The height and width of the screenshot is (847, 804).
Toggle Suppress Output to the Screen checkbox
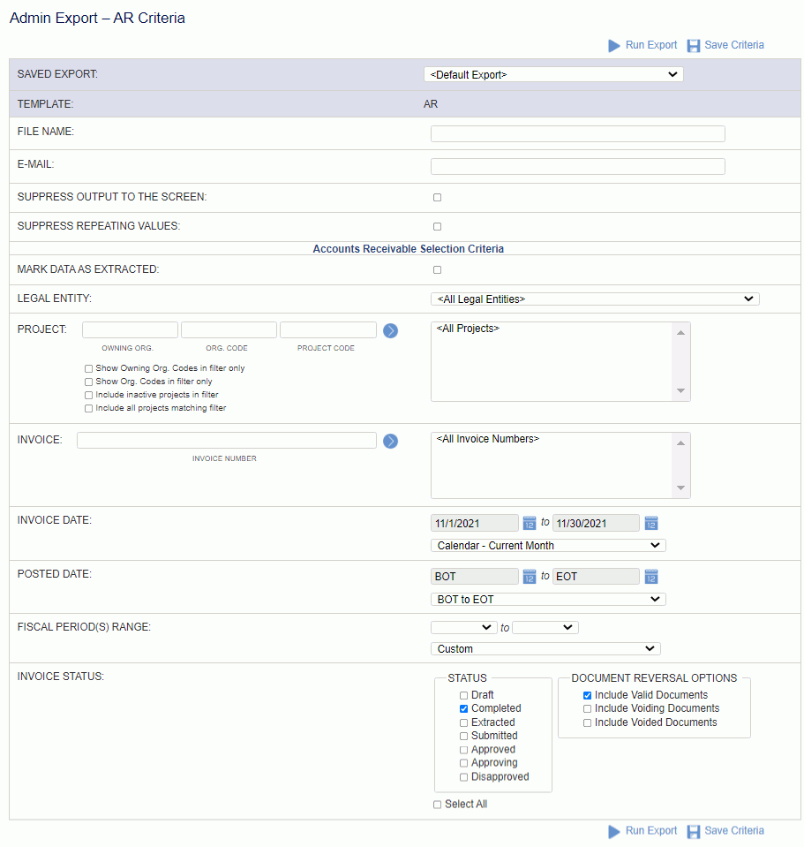pos(437,198)
